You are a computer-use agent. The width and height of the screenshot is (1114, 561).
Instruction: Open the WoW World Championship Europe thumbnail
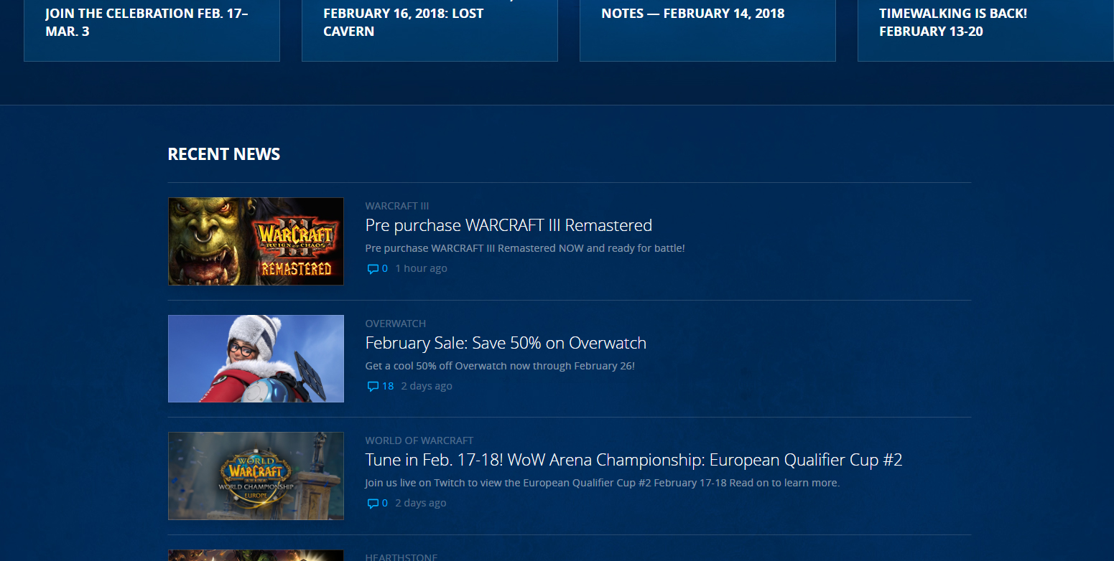tap(256, 476)
